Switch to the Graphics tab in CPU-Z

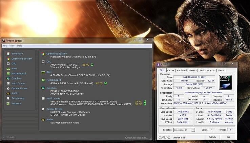211,70
